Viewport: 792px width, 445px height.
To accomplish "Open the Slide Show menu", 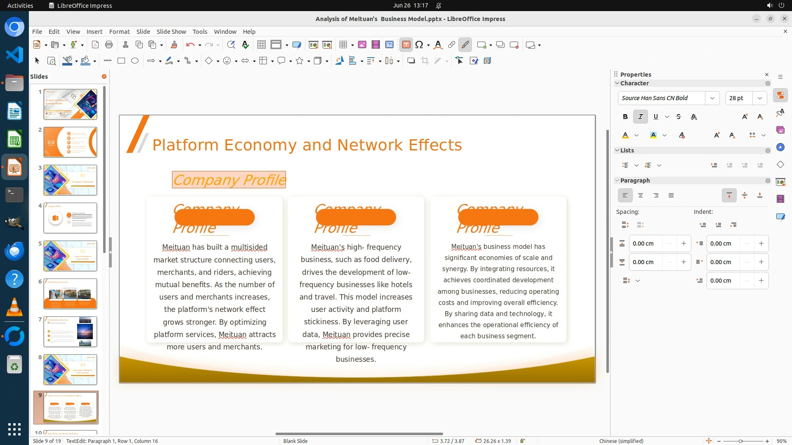I will click(x=171, y=31).
